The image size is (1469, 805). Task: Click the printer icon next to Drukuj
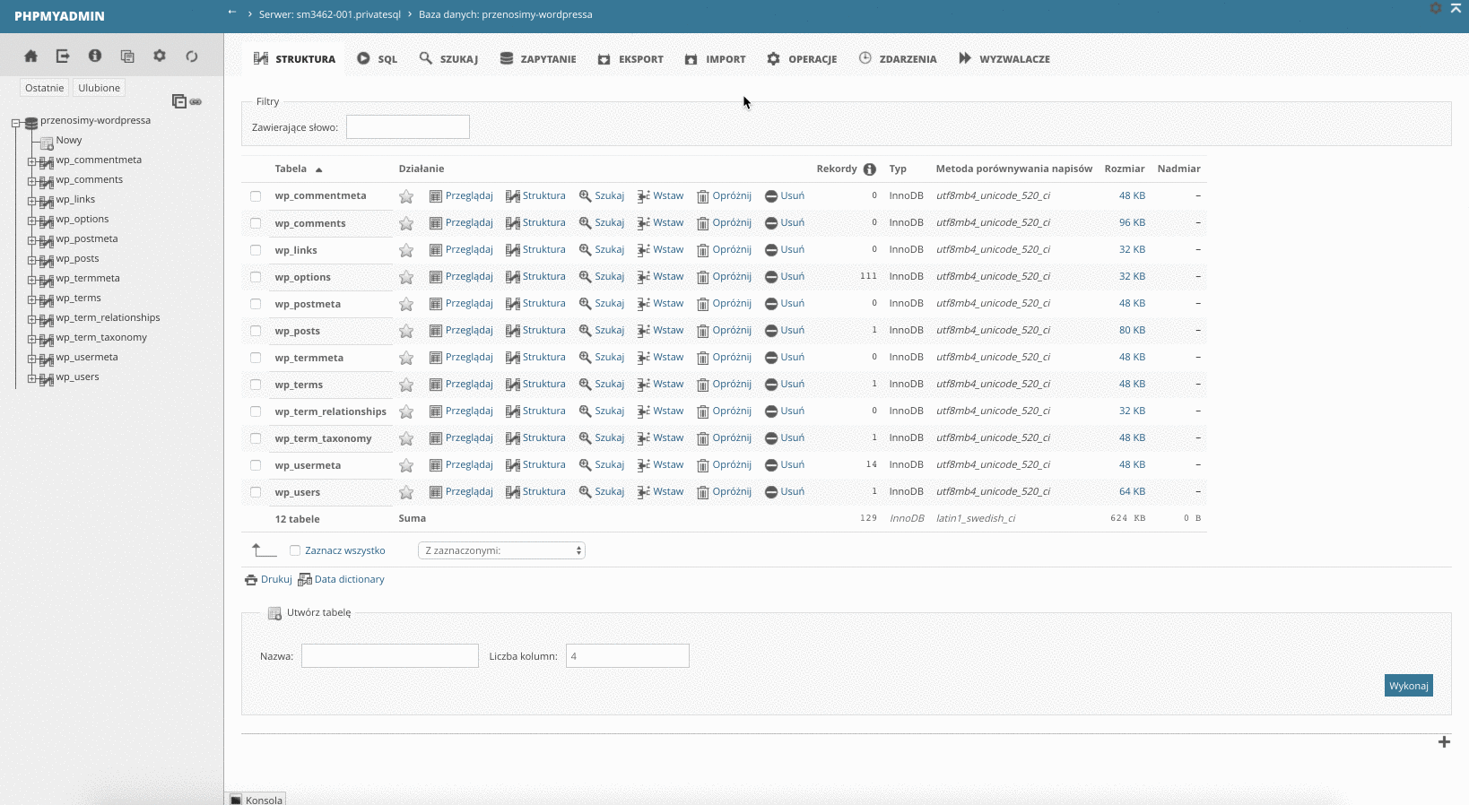coord(251,580)
